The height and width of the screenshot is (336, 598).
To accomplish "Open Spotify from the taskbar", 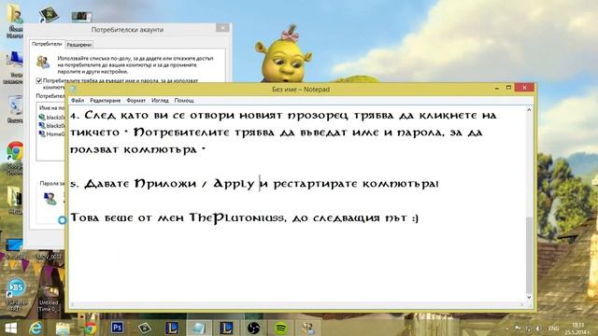I will click(281, 328).
